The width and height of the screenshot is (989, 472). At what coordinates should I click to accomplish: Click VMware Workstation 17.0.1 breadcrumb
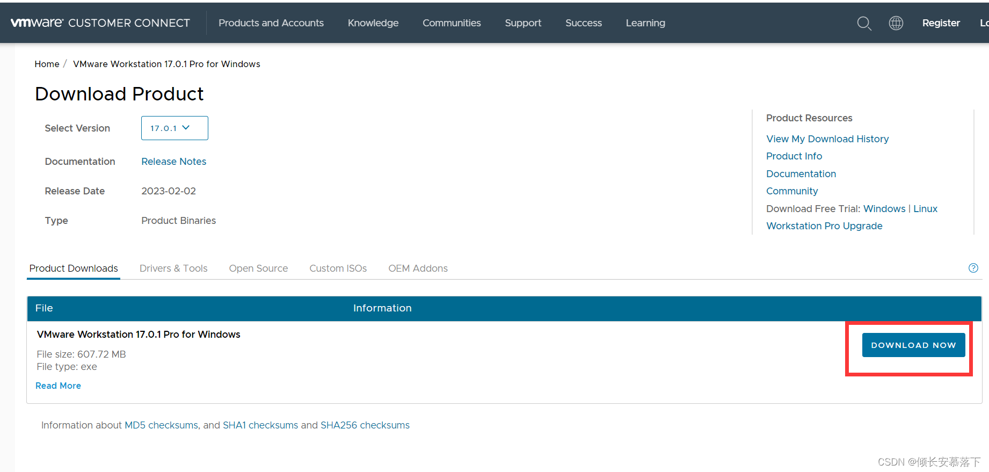166,64
